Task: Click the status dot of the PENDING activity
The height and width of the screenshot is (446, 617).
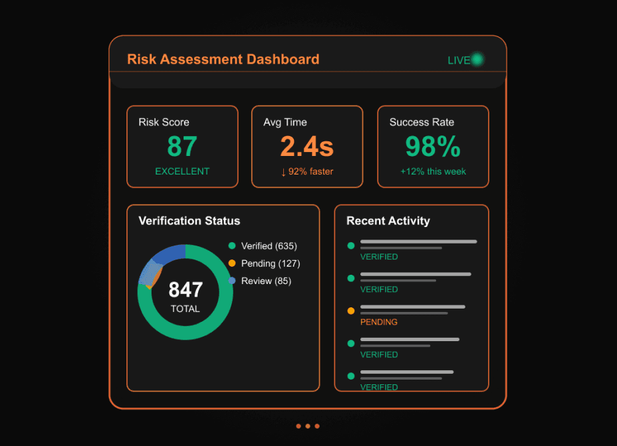Action: [351, 311]
